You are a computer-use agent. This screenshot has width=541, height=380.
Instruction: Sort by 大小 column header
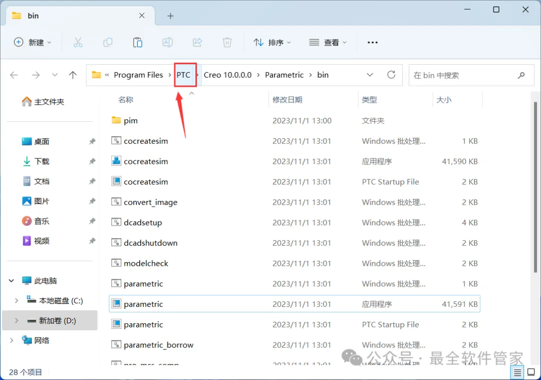[444, 100]
